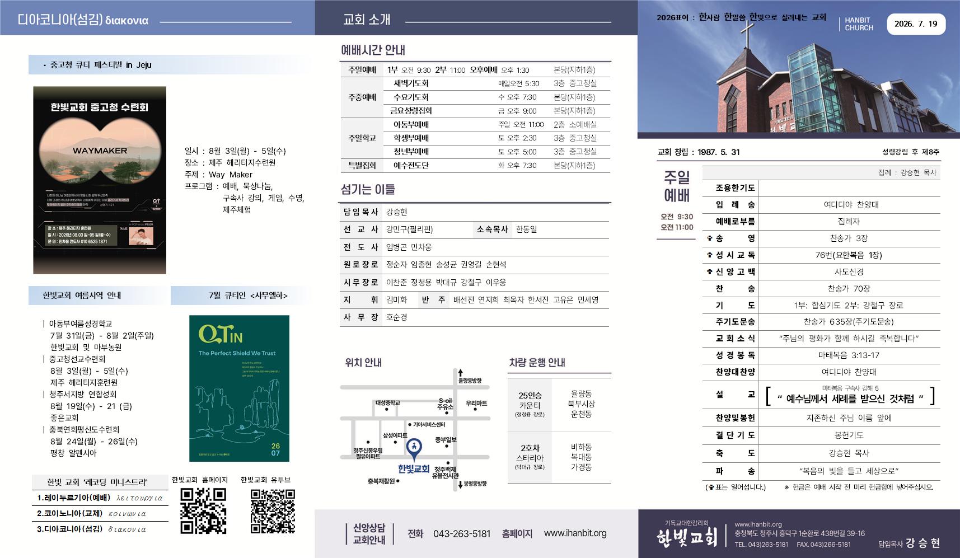Click the 신앙고백 사도신경 row
Image resolution: width=960 pixels, height=558 pixels.
(821, 272)
